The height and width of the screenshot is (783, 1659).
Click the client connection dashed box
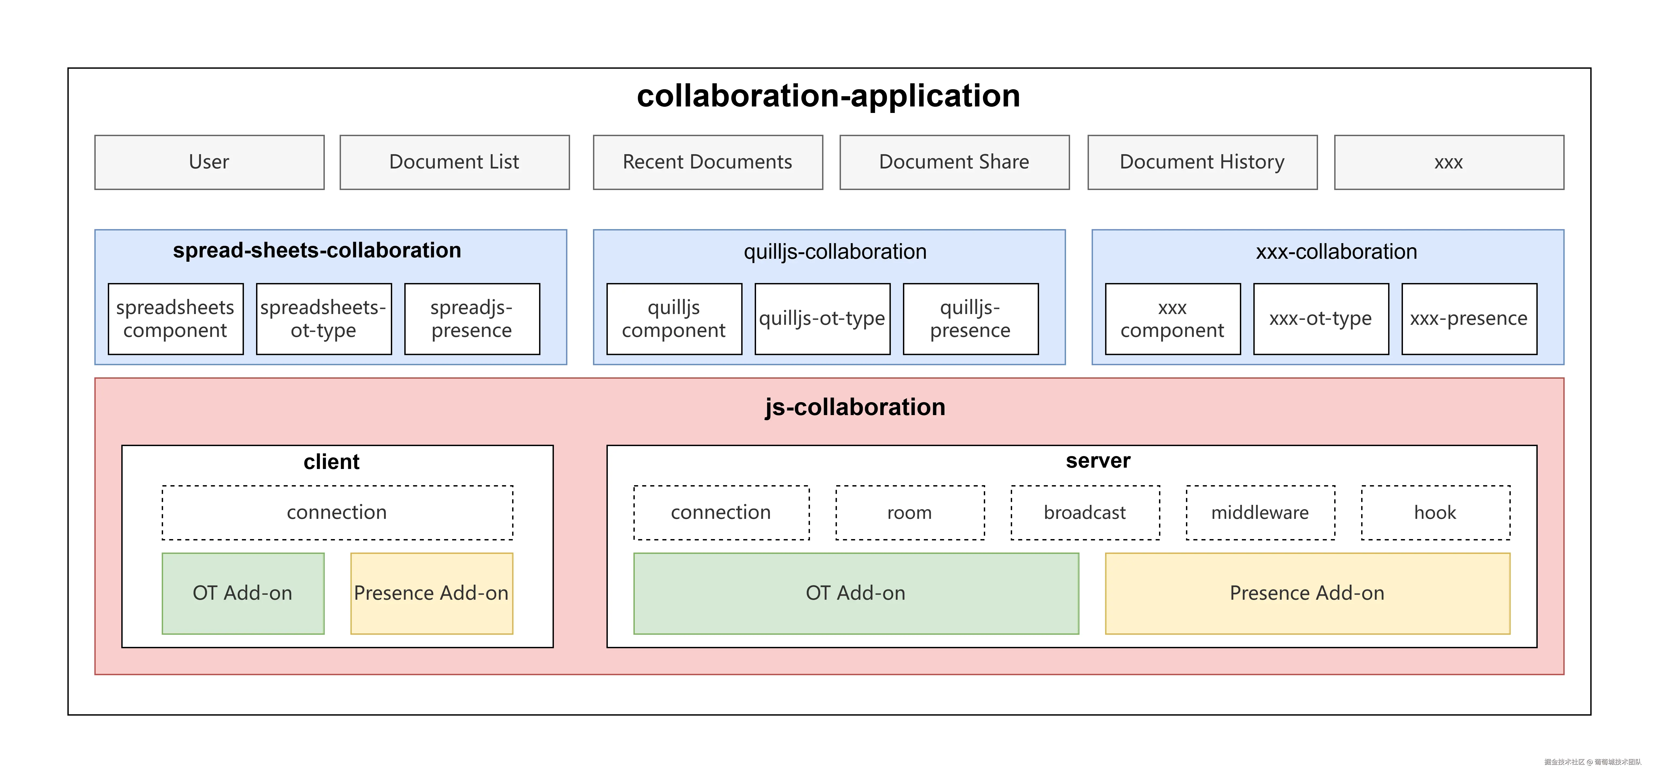click(337, 513)
